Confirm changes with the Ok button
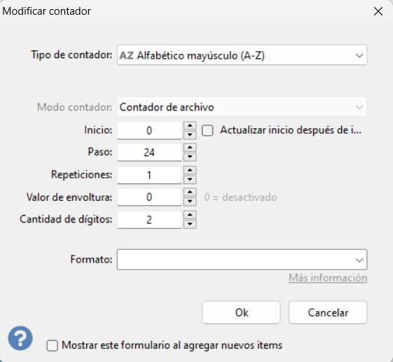393x362 pixels. [x=241, y=312]
